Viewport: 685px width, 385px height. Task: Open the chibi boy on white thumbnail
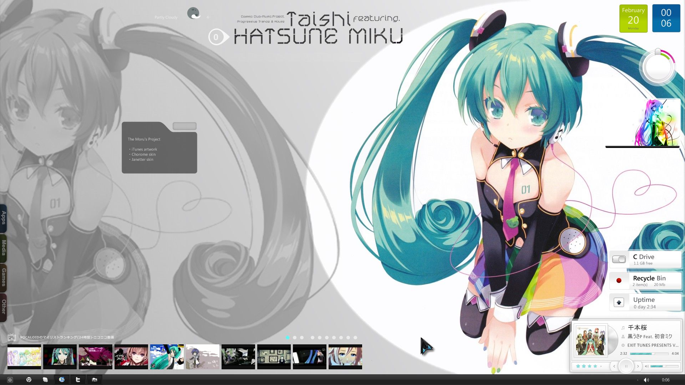(x=203, y=356)
